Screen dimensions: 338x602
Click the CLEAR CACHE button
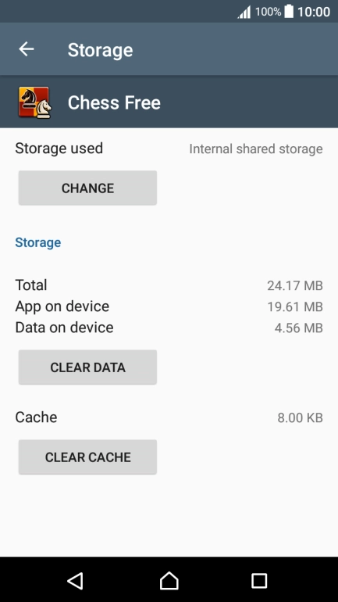87,457
